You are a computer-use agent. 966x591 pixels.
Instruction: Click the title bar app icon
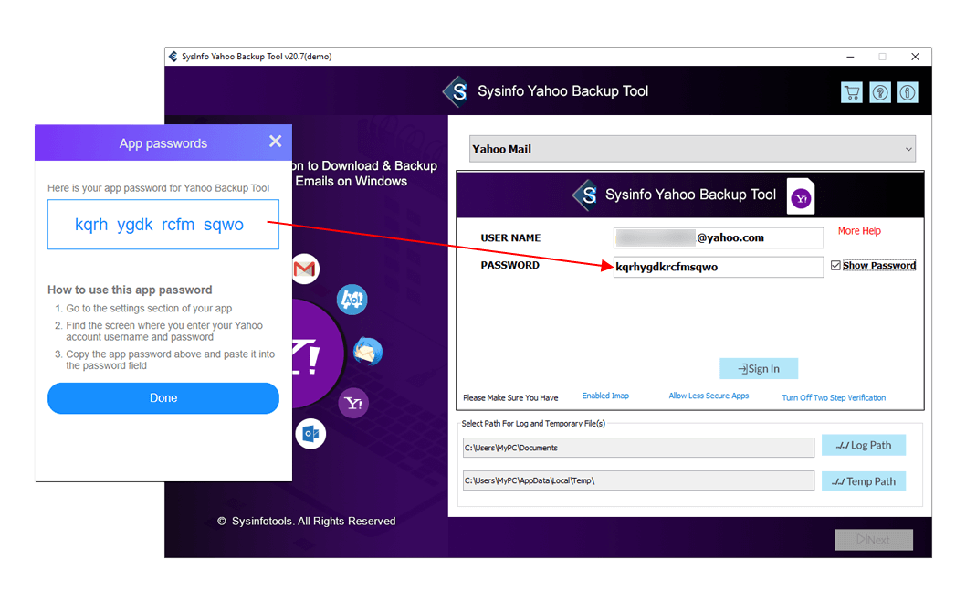click(173, 57)
